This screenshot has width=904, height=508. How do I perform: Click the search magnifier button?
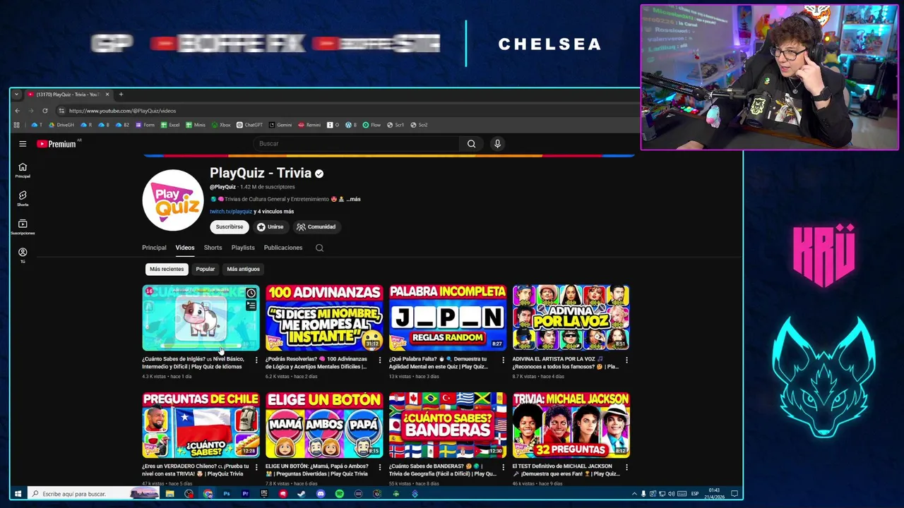click(471, 144)
